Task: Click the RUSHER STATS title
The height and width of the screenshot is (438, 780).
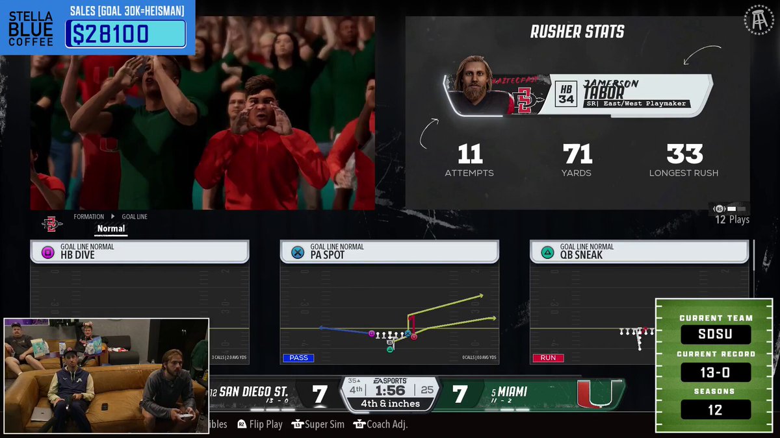Action: 577,31
